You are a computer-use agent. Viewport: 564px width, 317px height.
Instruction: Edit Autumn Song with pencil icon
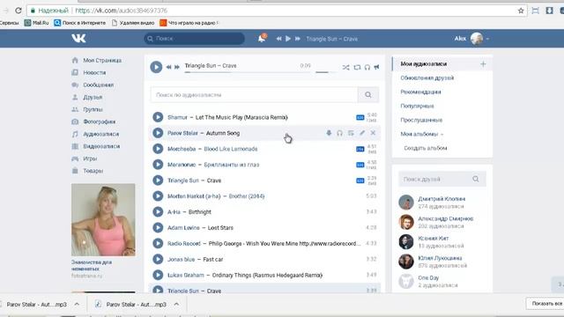(x=362, y=133)
